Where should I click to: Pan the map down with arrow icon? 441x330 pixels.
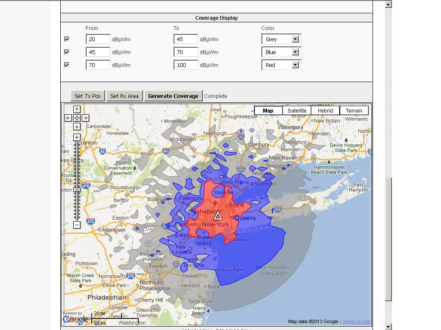coord(77,126)
